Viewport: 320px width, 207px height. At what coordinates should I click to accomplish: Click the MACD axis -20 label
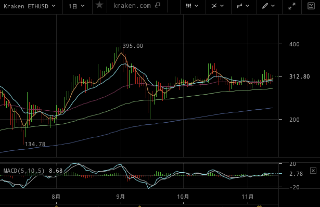[295, 187]
